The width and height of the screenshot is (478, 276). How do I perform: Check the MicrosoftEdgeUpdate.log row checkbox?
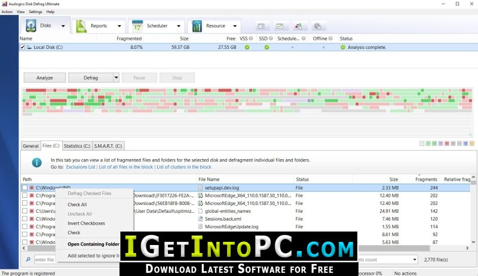[24, 227]
